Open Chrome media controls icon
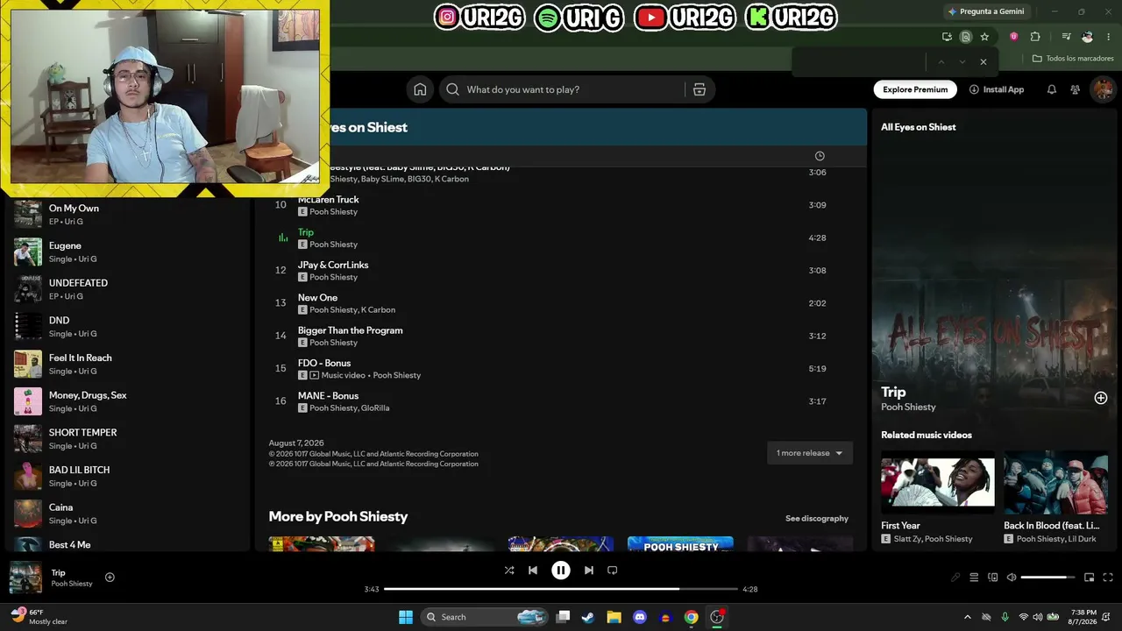 (x=1066, y=37)
